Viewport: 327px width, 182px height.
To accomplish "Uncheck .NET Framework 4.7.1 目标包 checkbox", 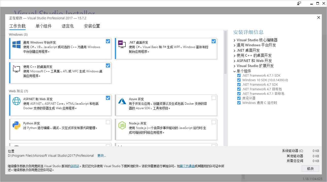I will 239,94.
